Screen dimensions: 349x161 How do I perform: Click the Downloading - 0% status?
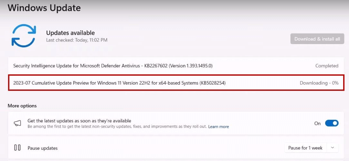(319, 83)
